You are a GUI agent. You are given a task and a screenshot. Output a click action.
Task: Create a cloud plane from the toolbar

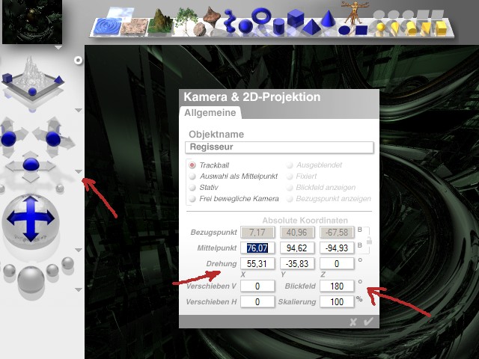[x=120, y=13]
